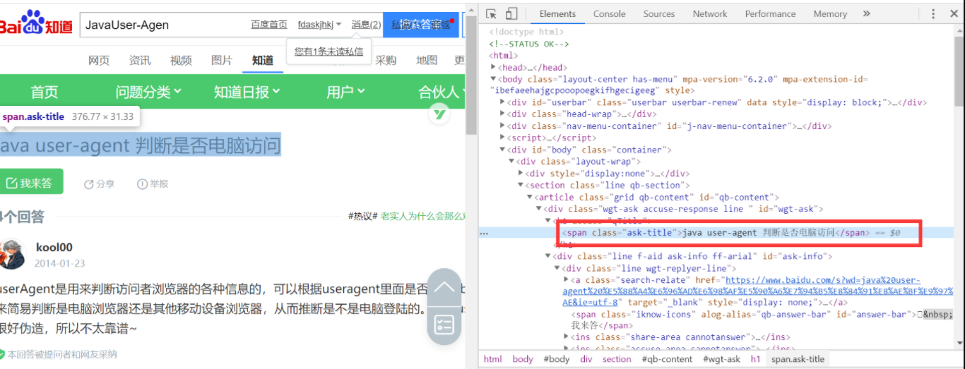Click the ellipsis beside selected DOM line
This screenshot has height=369, width=965.
click(x=484, y=233)
